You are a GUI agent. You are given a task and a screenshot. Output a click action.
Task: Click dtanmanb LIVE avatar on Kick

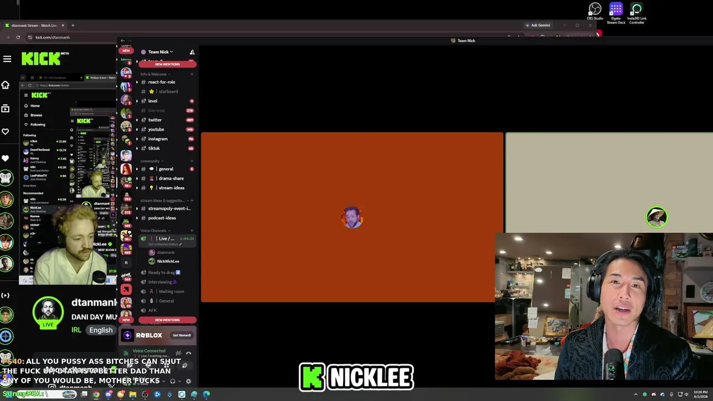pyautogui.click(x=48, y=312)
